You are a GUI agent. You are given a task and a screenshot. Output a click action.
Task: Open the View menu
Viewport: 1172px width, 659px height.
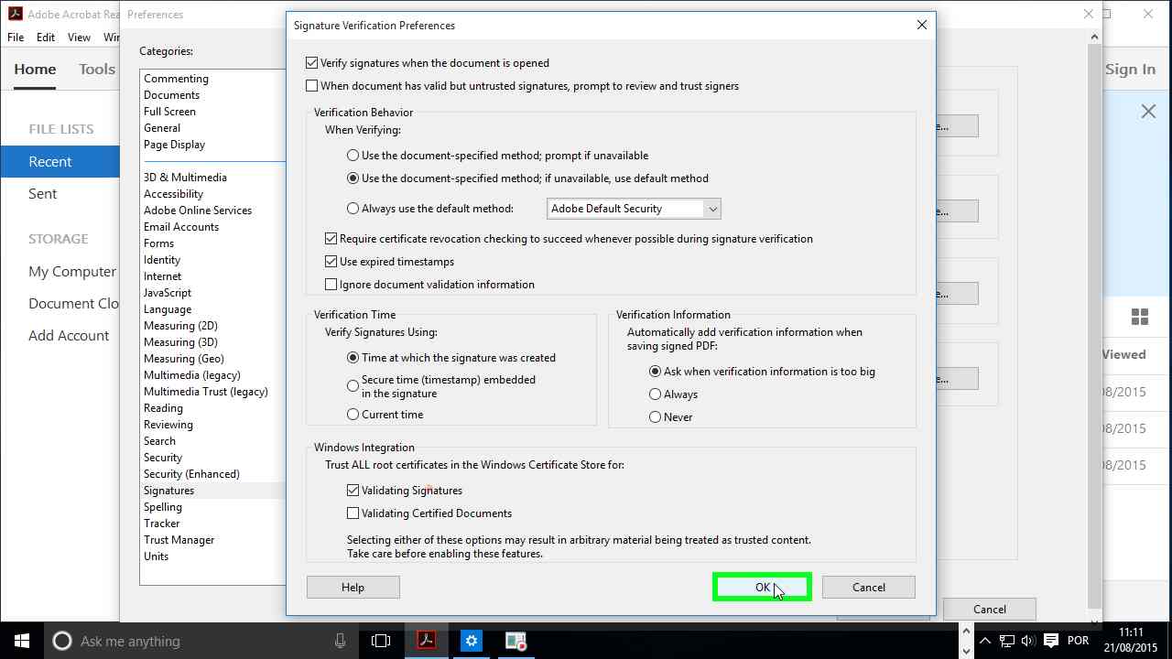pos(79,38)
